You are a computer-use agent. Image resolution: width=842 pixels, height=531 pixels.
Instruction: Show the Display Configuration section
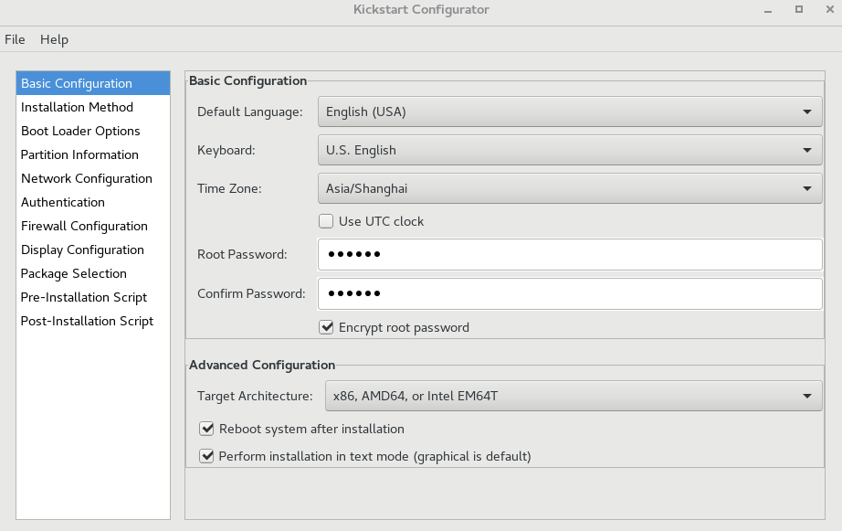(x=82, y=250)
